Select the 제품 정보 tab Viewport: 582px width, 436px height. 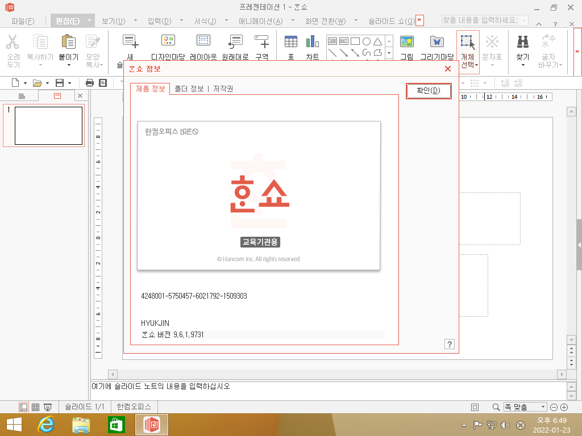coord(150,89)
